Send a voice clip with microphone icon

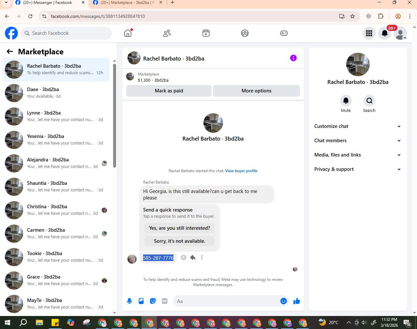click(x=129, y=301)
